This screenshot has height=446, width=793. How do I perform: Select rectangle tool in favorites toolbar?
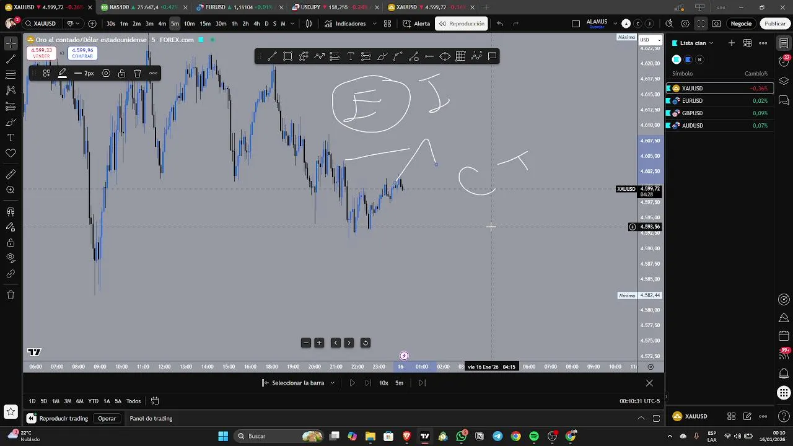coord(287,56)
